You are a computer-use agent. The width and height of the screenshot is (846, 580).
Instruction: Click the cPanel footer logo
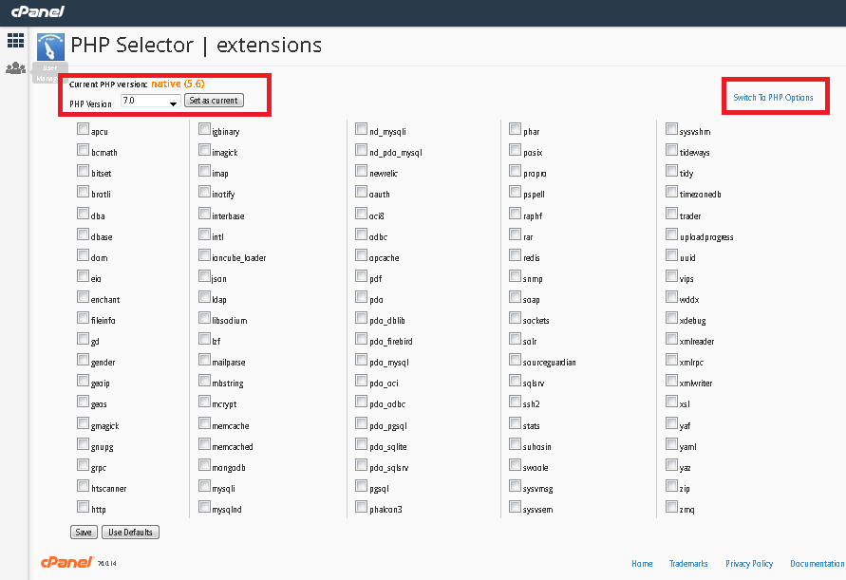(66, 562)
